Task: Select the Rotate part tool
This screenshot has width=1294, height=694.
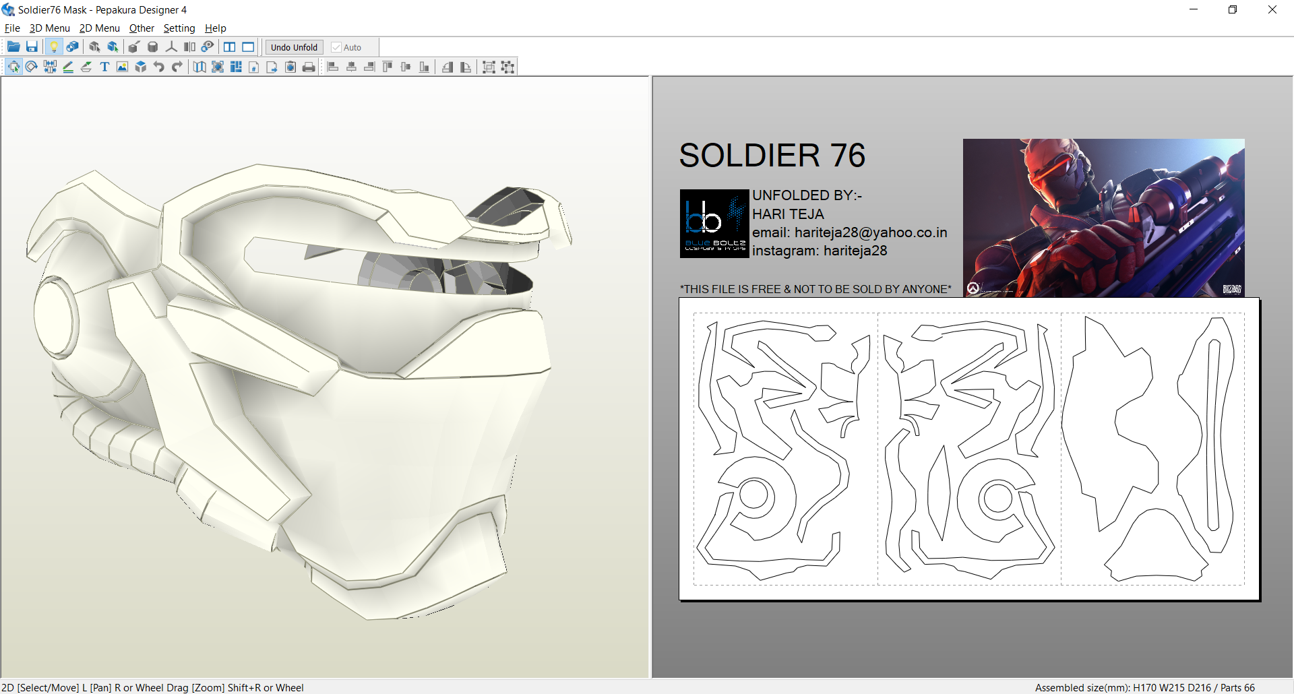Action: [x=32, y=67]
